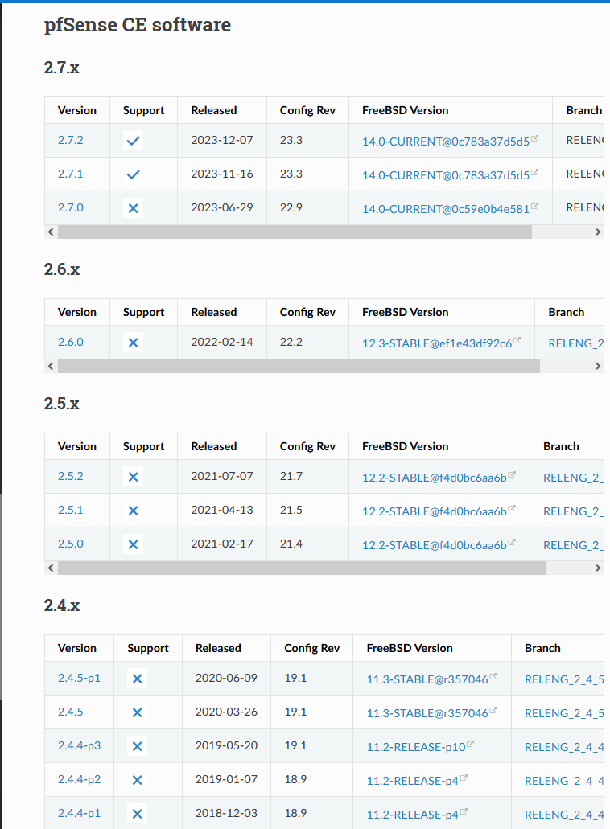Open the 2.5.1 version link
Screen dimensions: 610x829
pyautogui.click(x=70, y=511)
